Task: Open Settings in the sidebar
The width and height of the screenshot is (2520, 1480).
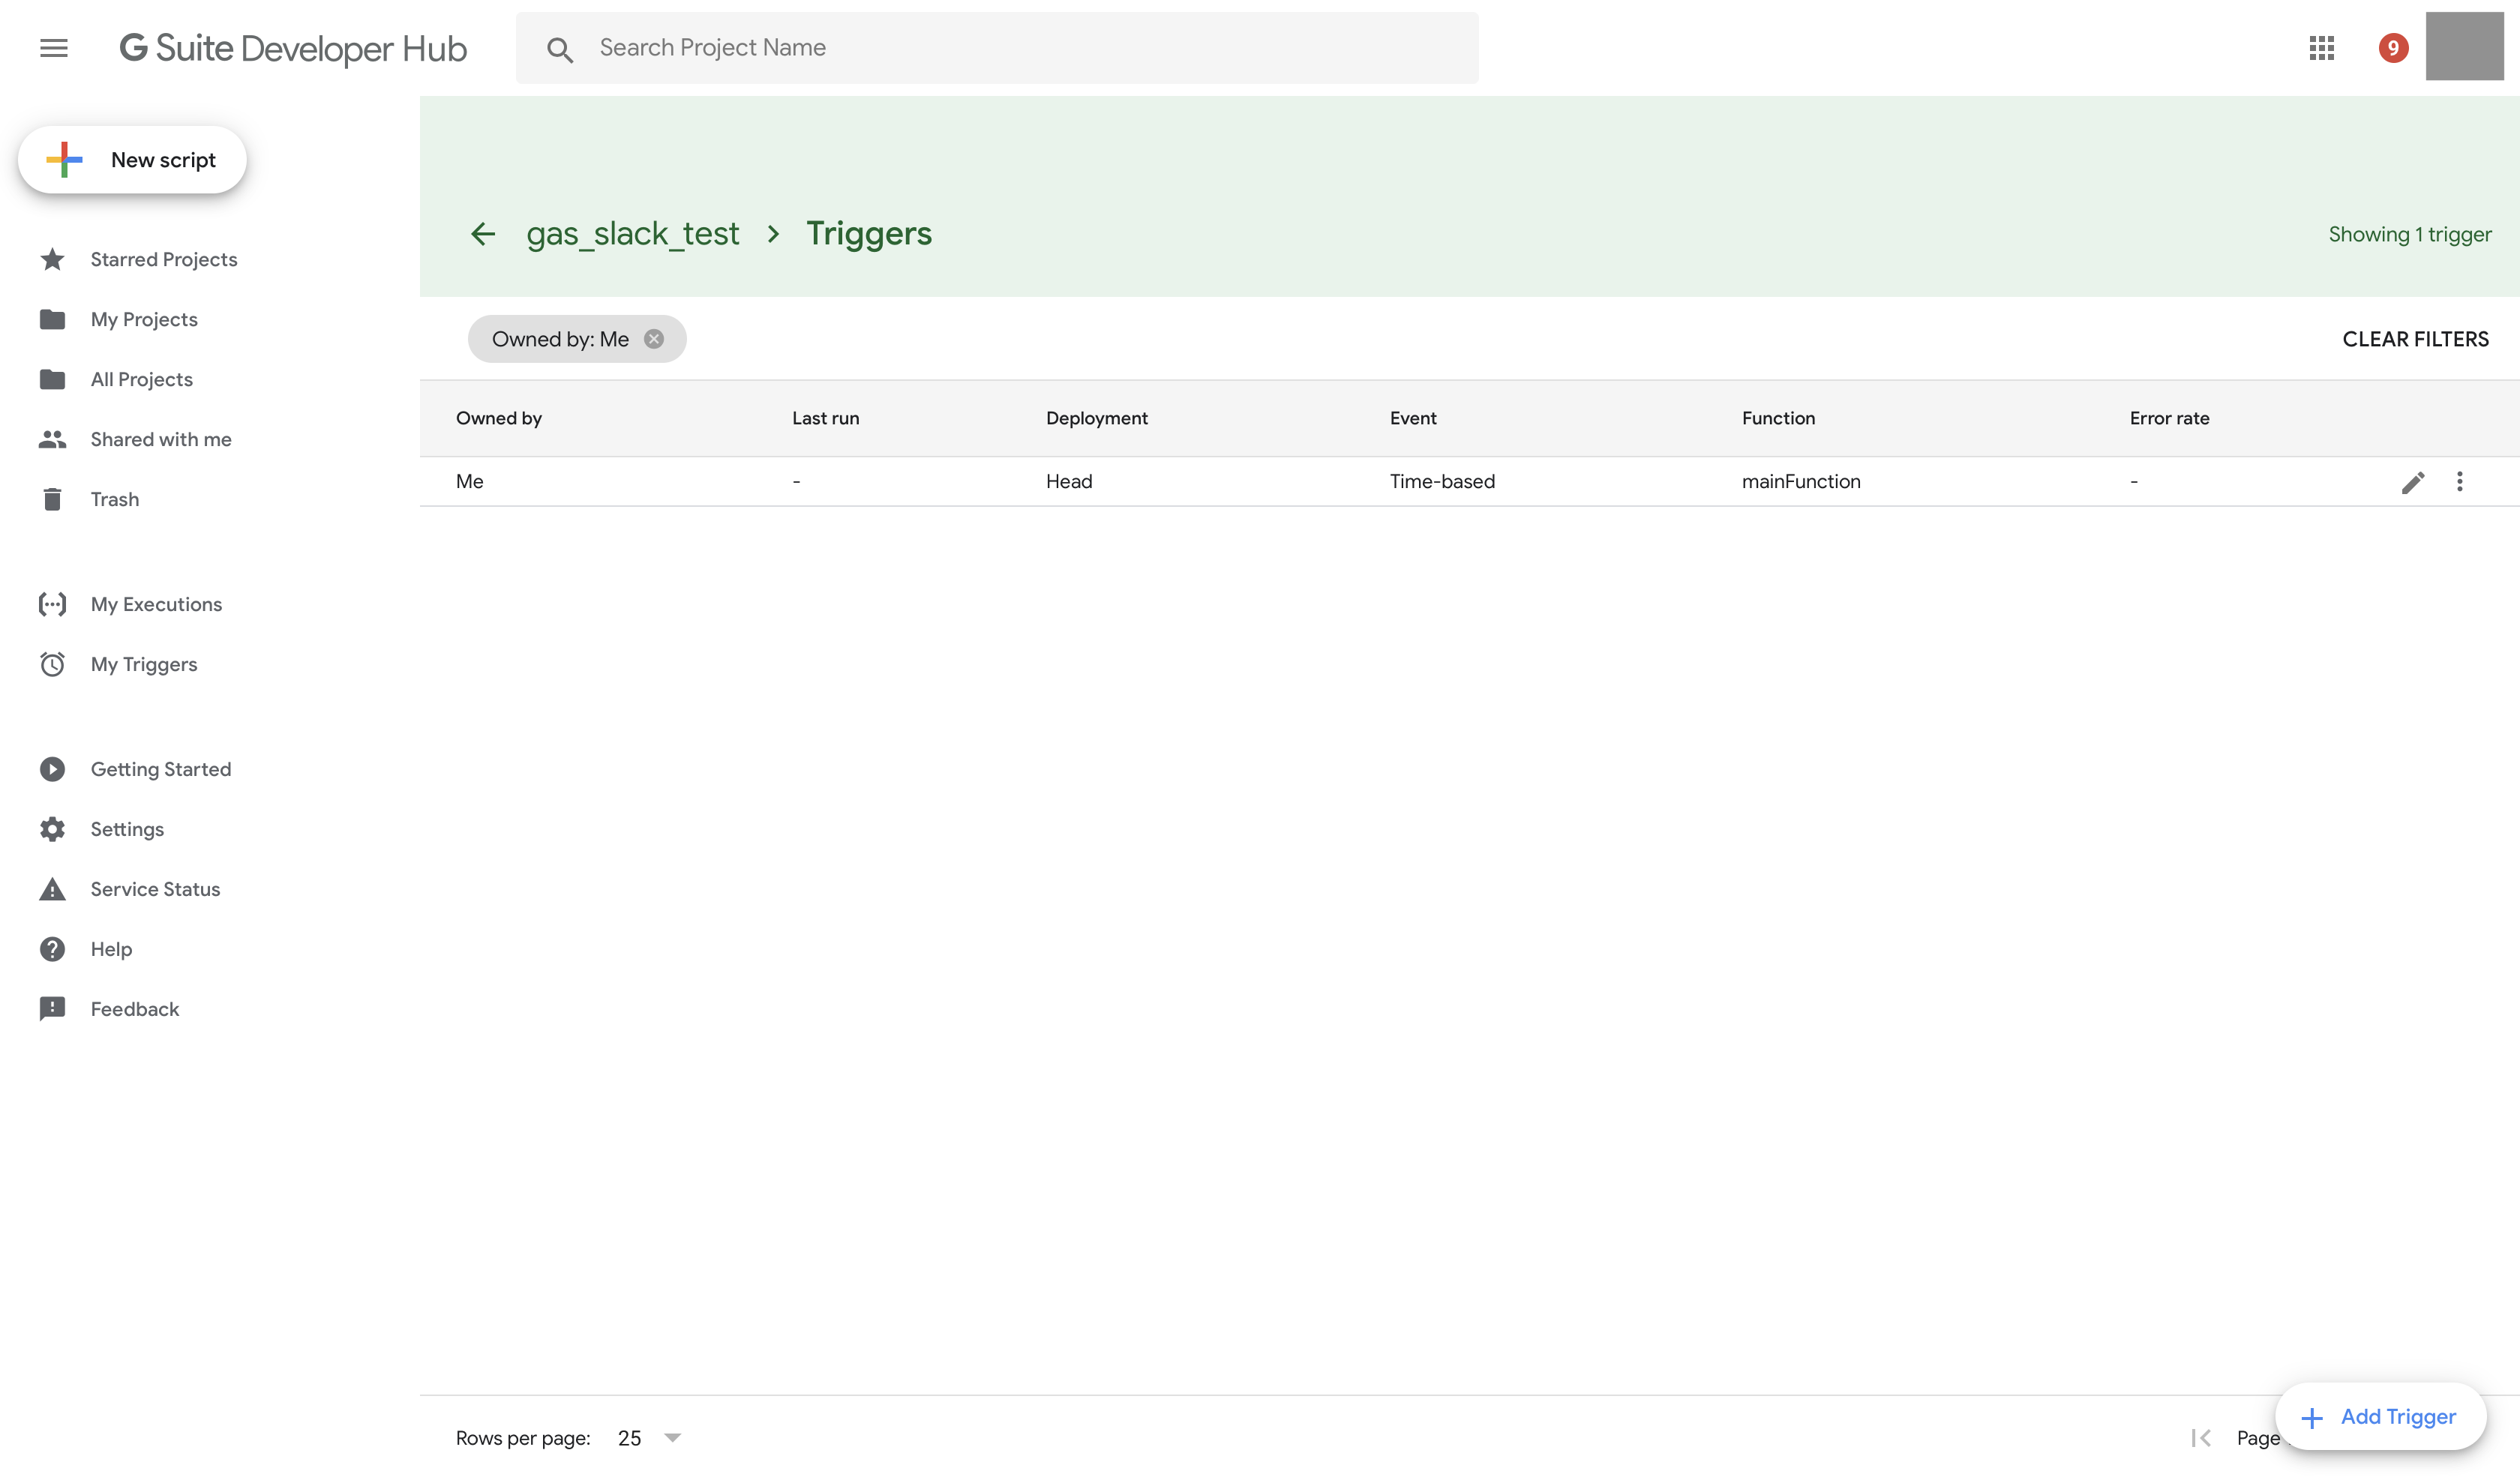Action: click(127, 830)
